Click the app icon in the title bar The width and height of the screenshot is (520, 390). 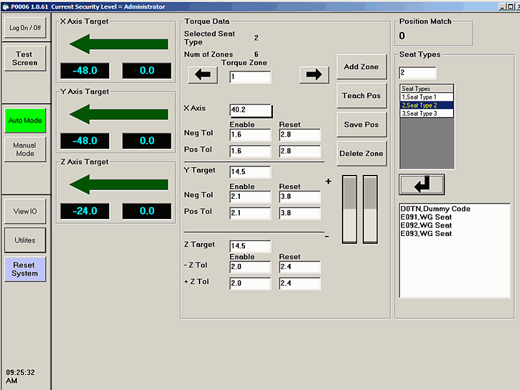click(x=6, y=6)
